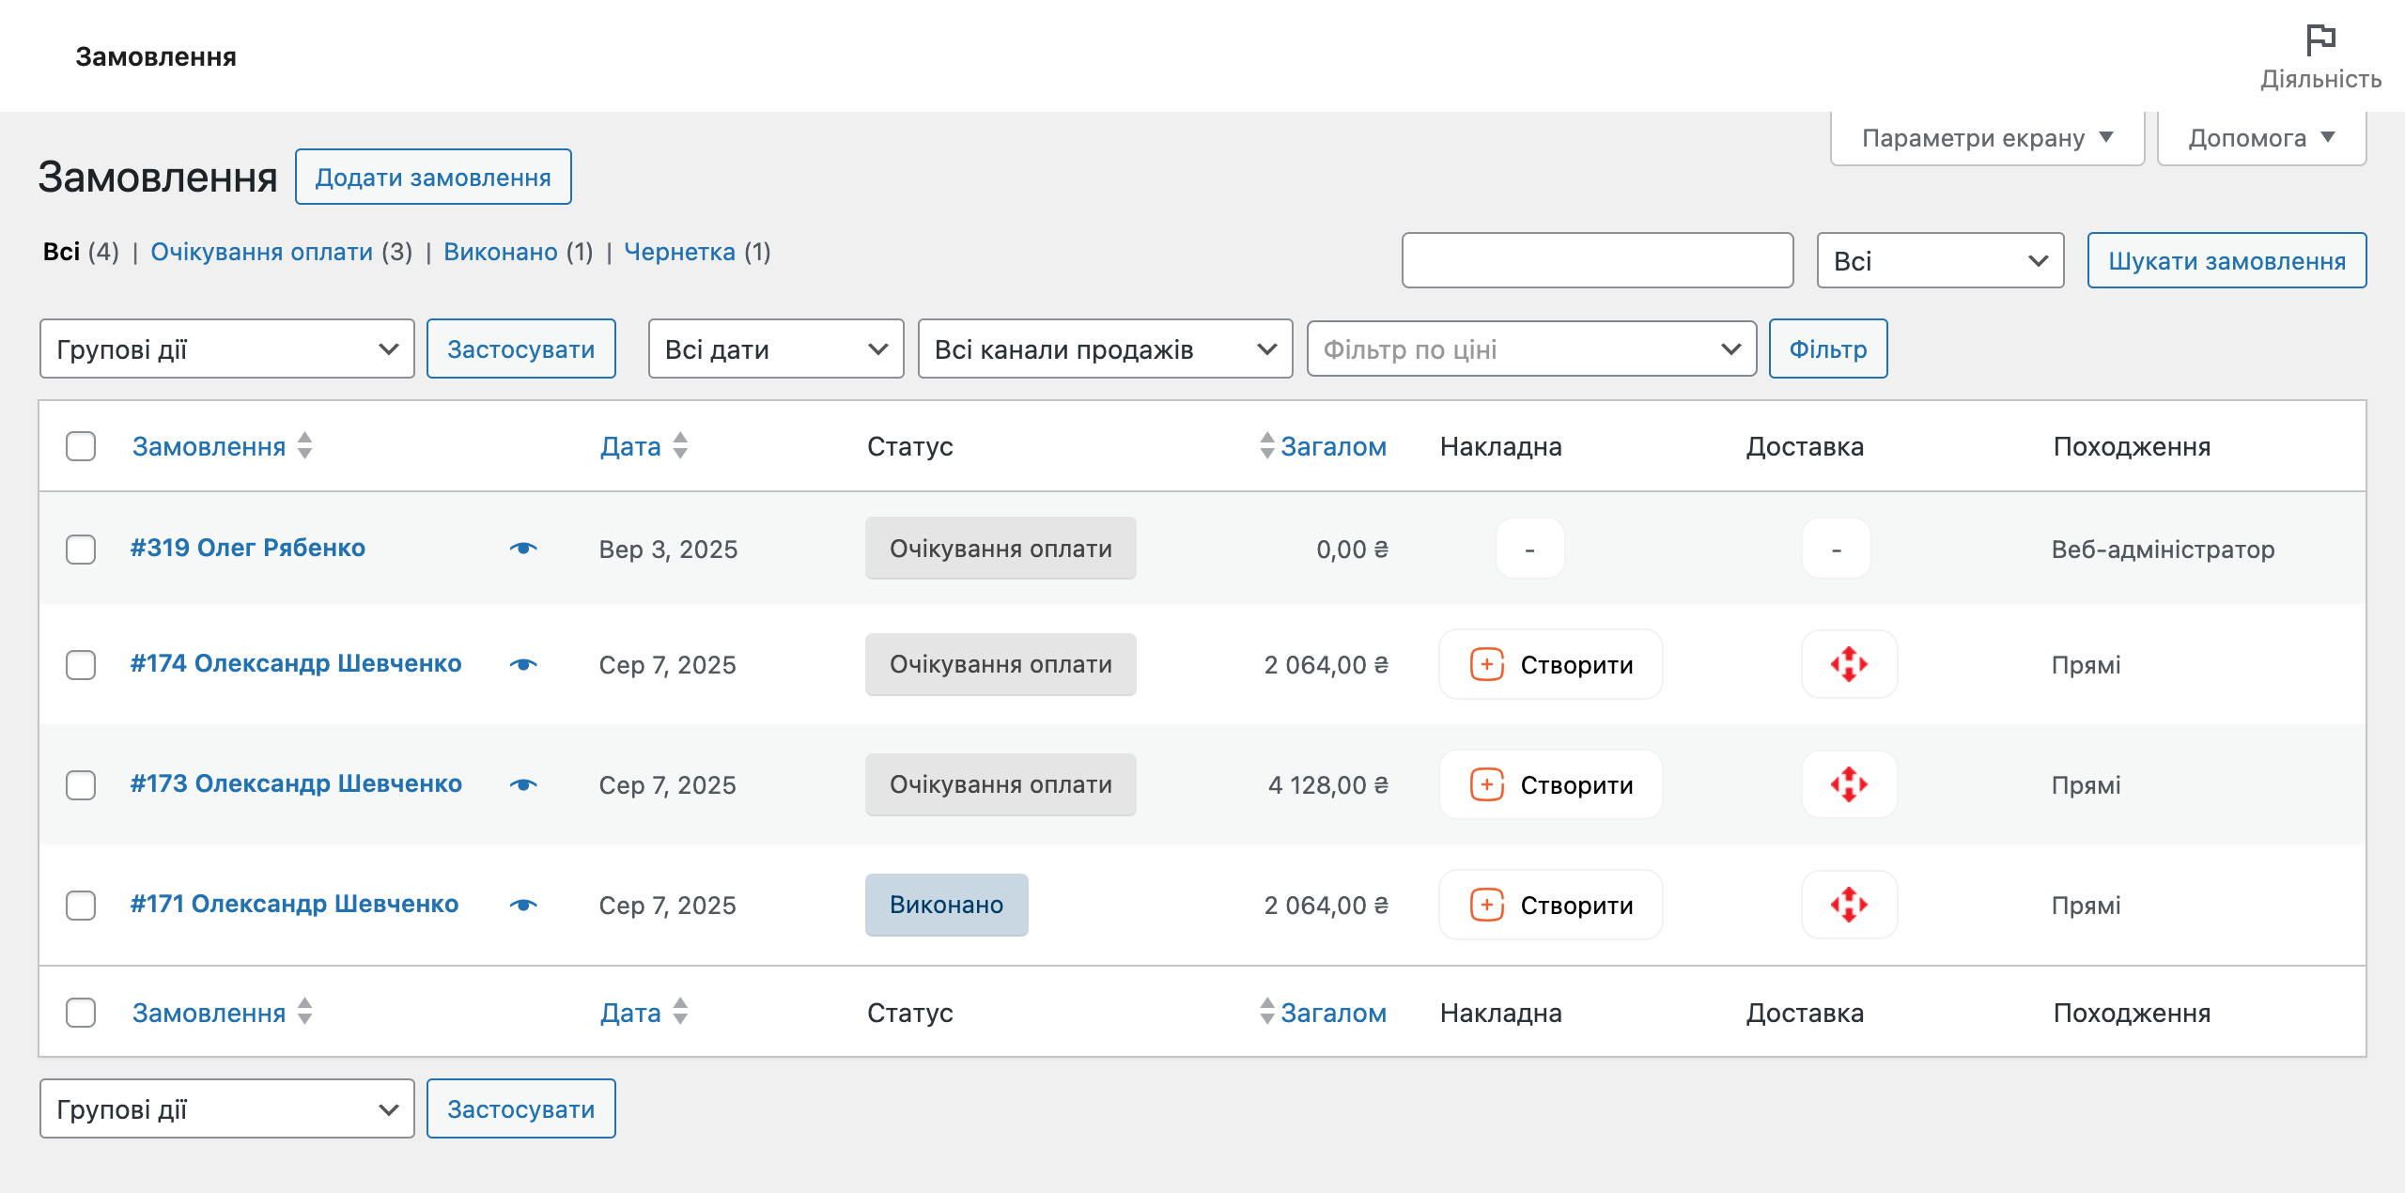The width and height of the screenshot is (2405, 1193).
Task: Preview order #174 with the eye icon
Action: click(523, 664)
